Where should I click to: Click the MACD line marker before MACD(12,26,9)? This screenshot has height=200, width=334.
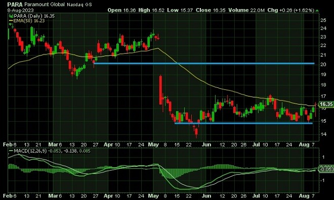pyautogui.click(x=11, y=151)
